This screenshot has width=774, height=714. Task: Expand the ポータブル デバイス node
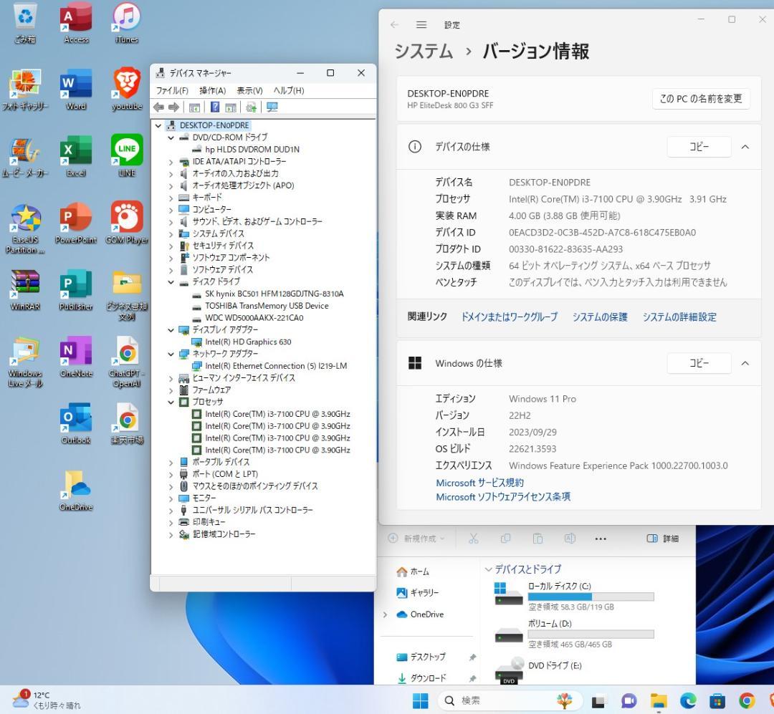[x=171, y=461]
